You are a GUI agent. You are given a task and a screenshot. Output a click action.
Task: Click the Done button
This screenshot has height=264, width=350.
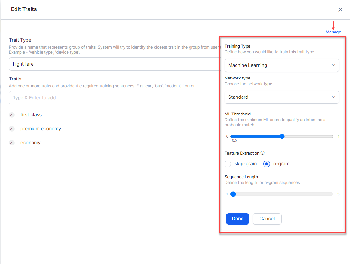pos(237,219)
